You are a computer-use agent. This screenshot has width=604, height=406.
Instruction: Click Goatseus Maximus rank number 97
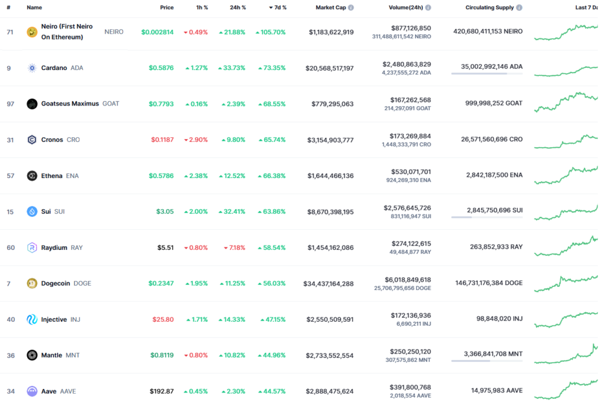[11, 104]
